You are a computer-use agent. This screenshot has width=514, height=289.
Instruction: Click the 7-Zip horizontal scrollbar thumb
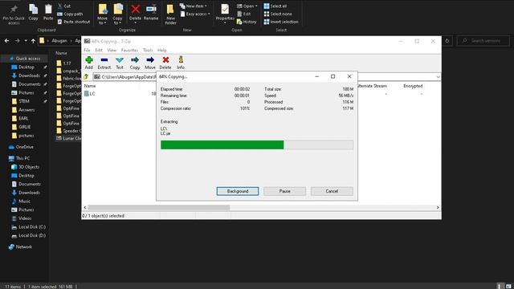tap(159, 207)
